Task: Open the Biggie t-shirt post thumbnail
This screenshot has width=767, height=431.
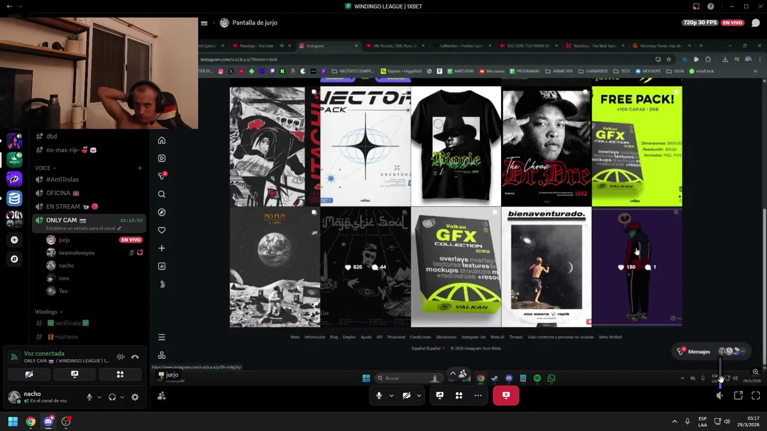Action: point(455,146)
